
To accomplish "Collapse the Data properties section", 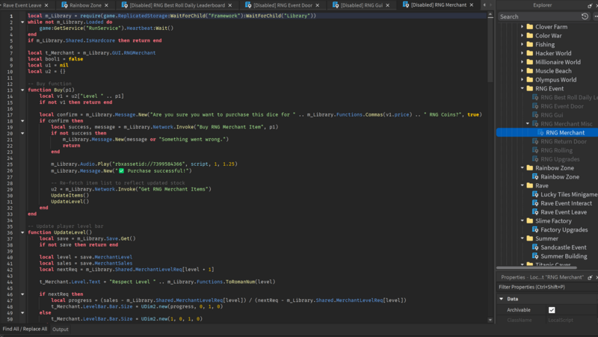I will tap(502, 299).
